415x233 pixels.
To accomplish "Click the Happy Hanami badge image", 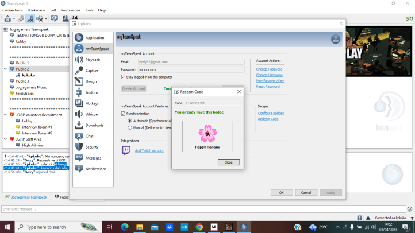I will click(207, 133).
